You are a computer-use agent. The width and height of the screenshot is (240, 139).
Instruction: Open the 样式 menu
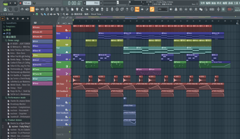tap(219, 3)
